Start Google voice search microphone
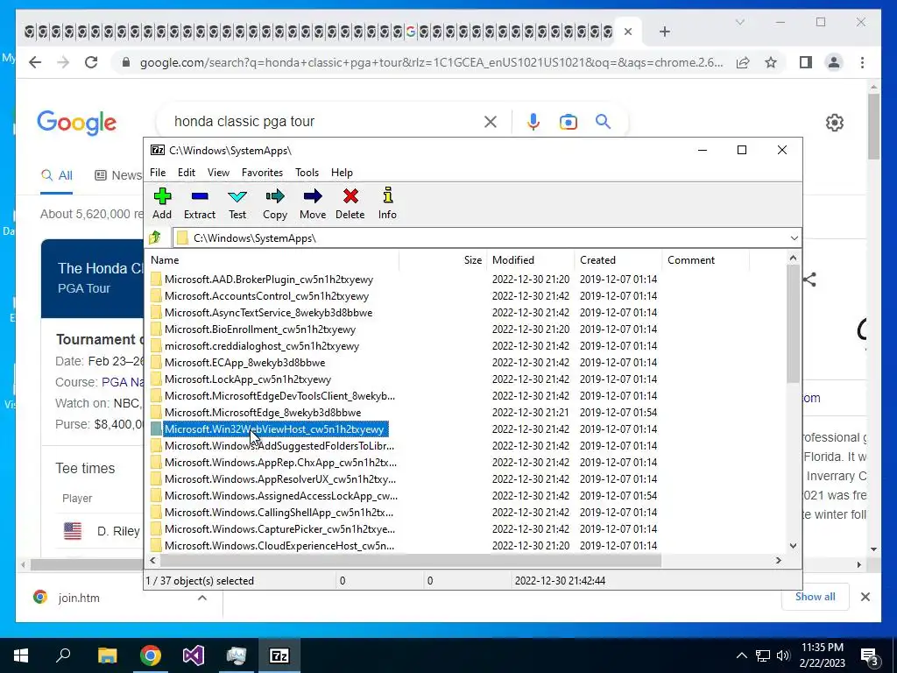Screen dimensions: 897x673 [x=533, y=121]
